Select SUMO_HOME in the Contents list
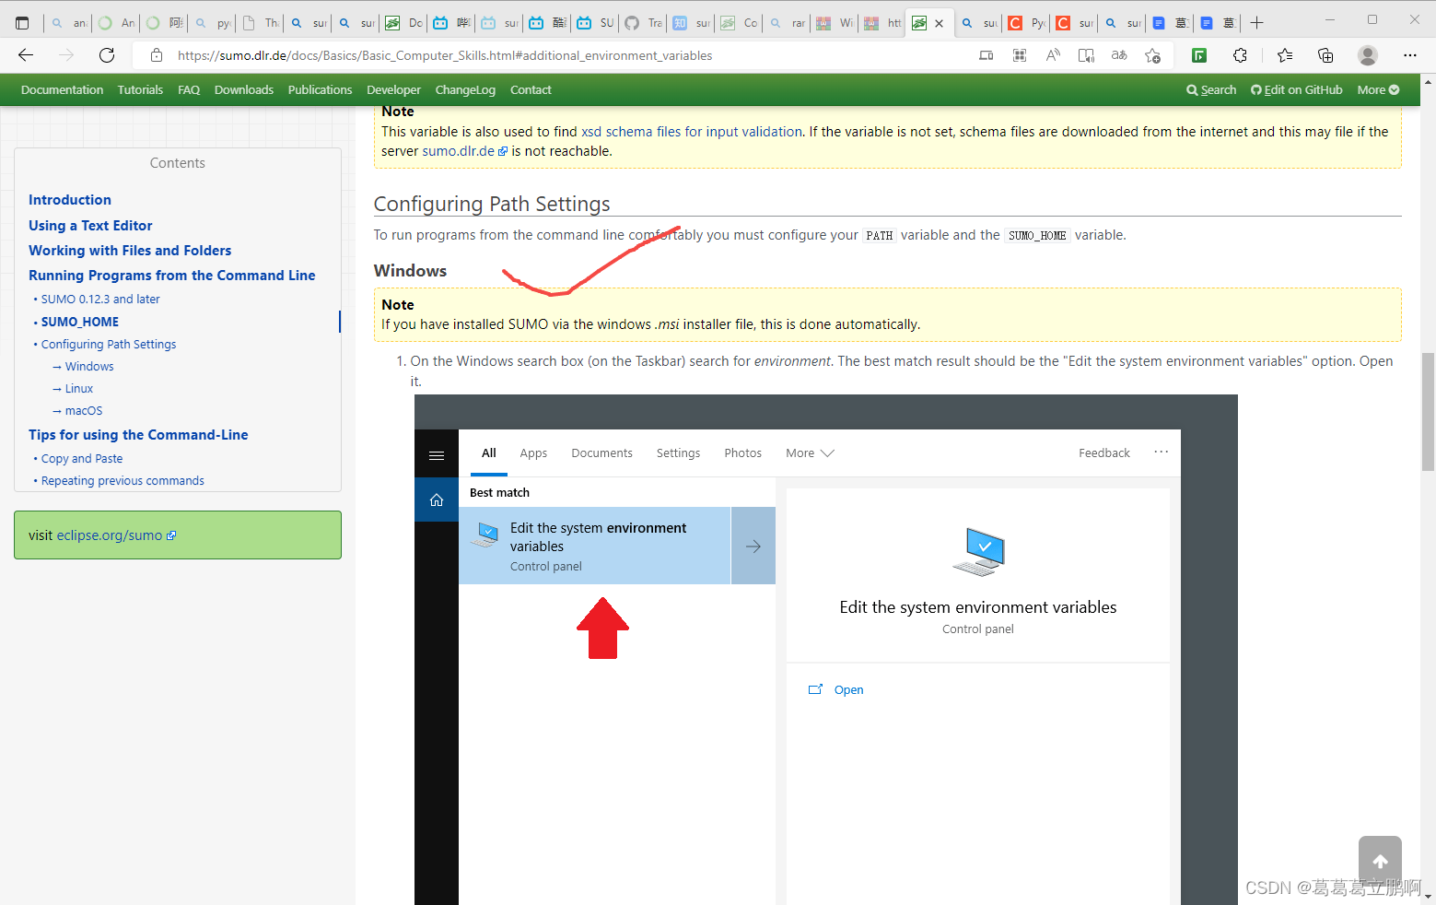Image resolution: width=1436 pixels, height=905 pixels. 80,322
